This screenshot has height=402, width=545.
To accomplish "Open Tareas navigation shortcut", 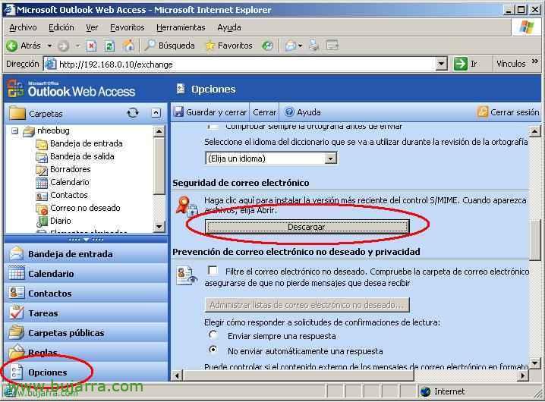I will point(86,313).
